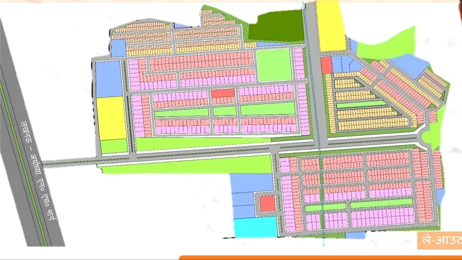The width and height of the screenshot is (462, 260).
Task: Select the green plot below west yellow block
Action: tap(114, 146)
